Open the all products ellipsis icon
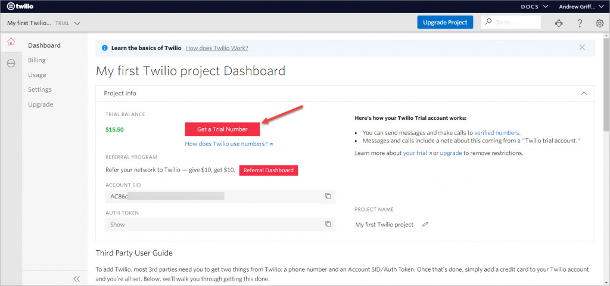This screenshot has height=286, width=610. (x=11, y=63)
